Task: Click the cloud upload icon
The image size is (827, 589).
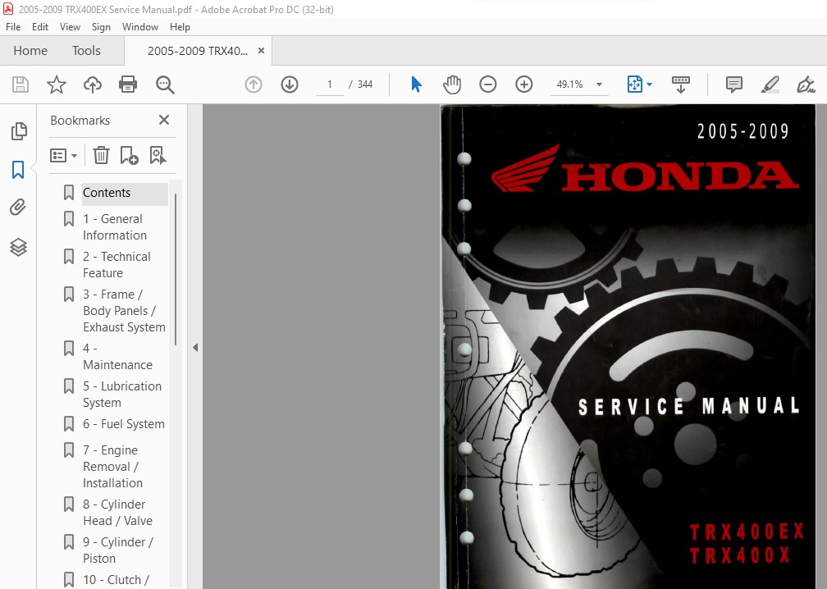Action: [93, 84]
